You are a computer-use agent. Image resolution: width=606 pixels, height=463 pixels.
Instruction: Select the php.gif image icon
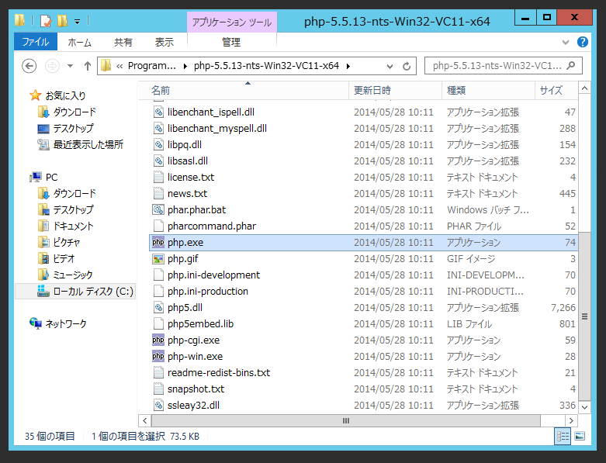pyautogui.click(x=158, y=259)
